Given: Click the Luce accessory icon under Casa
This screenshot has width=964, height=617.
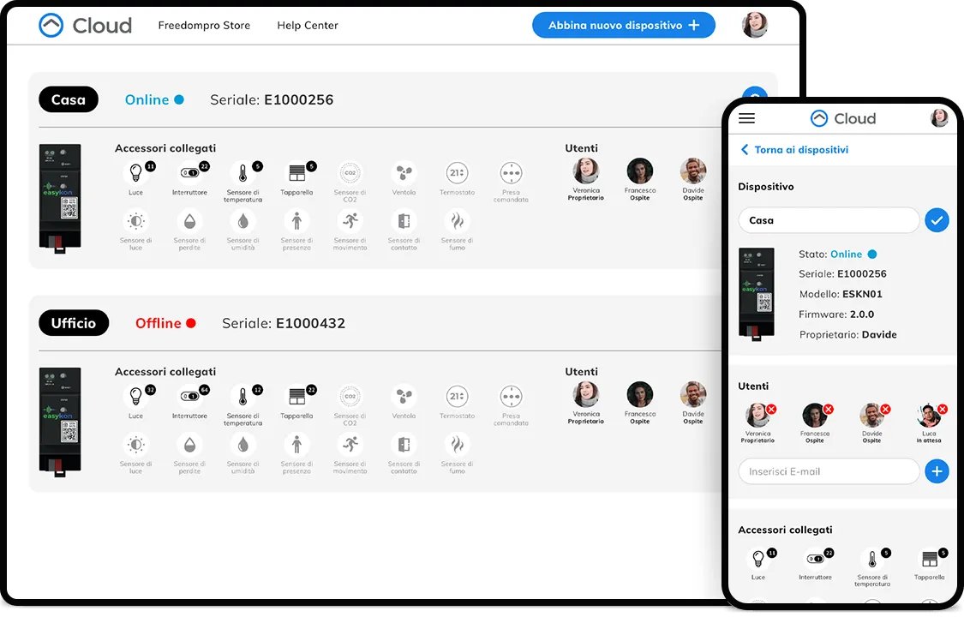Looking at the screenshot, I should [136, 173].
